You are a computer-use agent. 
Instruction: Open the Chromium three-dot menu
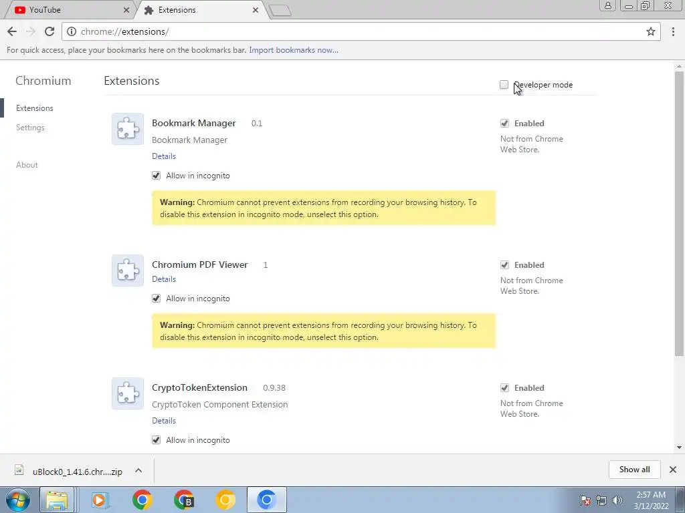673,31
